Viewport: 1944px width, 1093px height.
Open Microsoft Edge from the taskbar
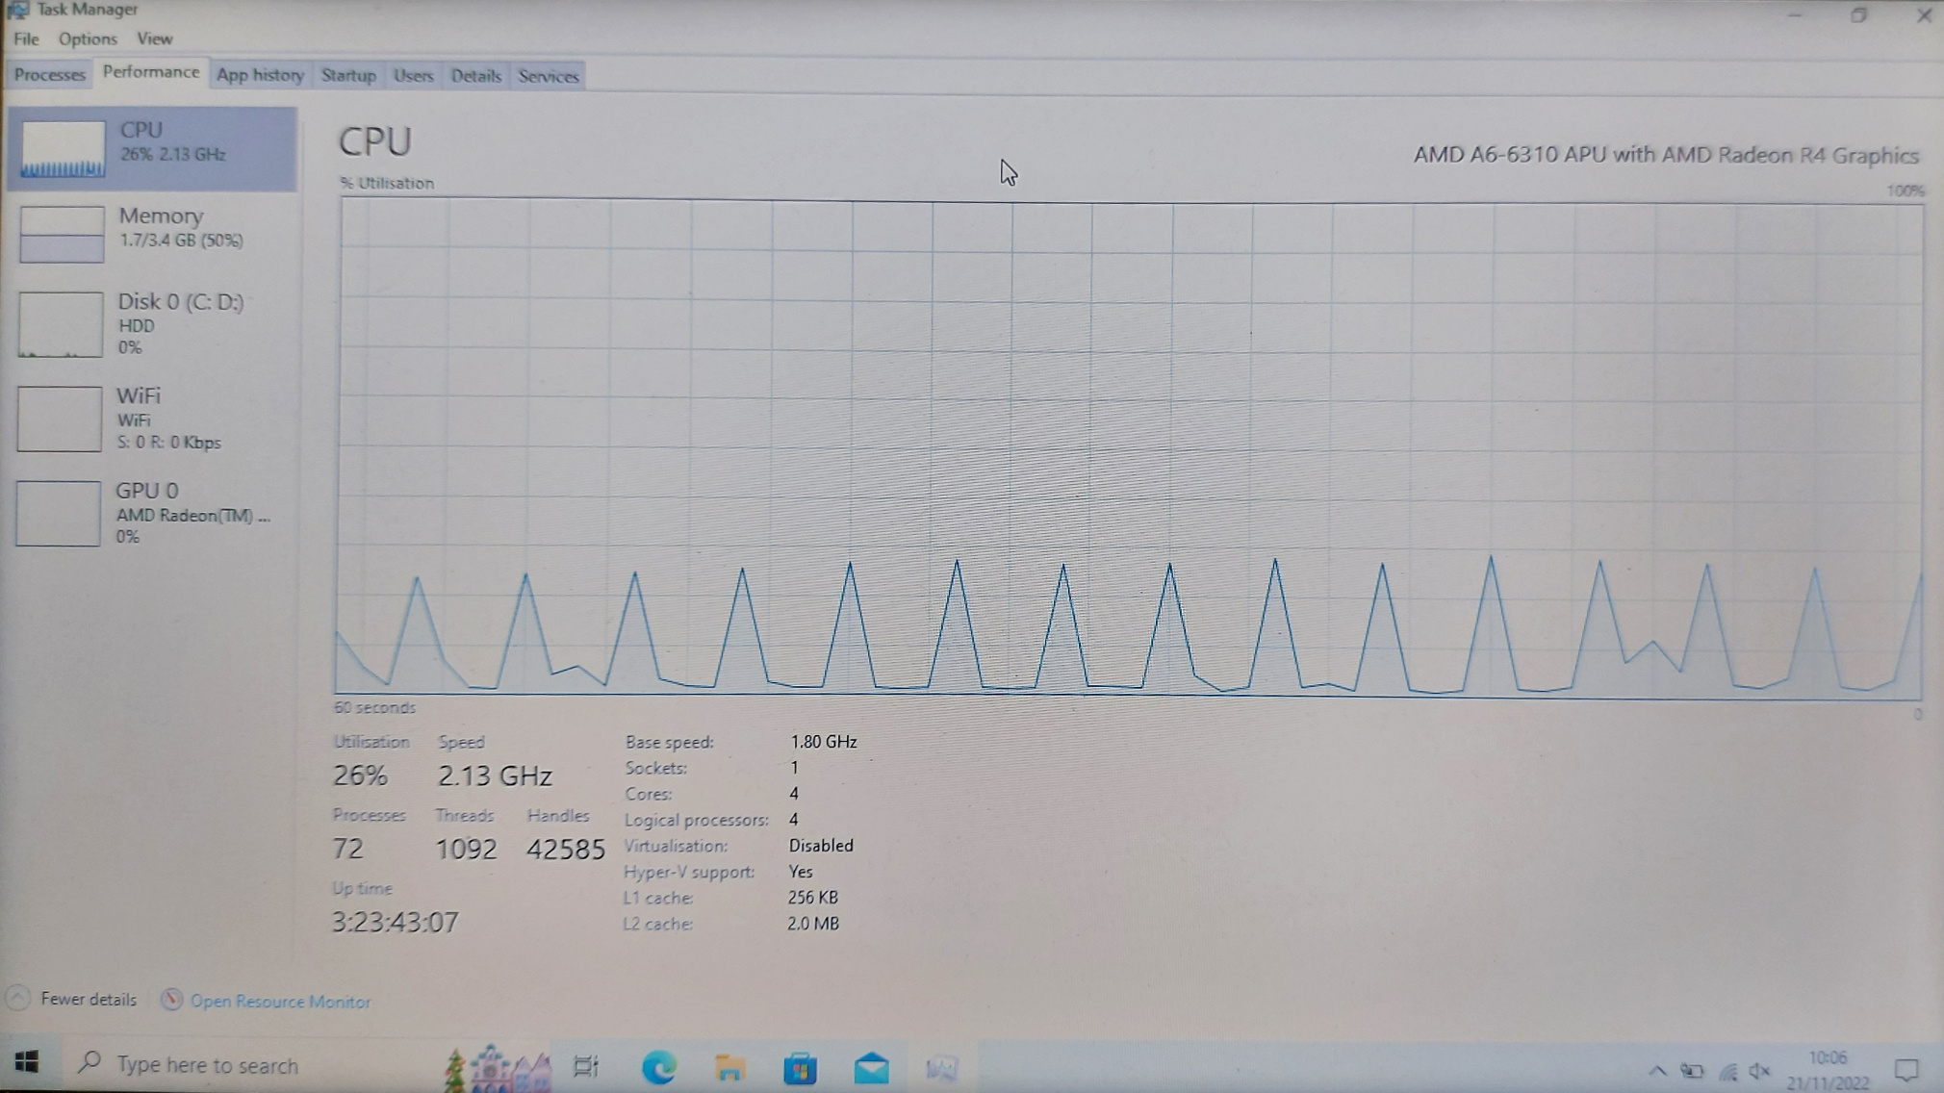(658, 1066)
